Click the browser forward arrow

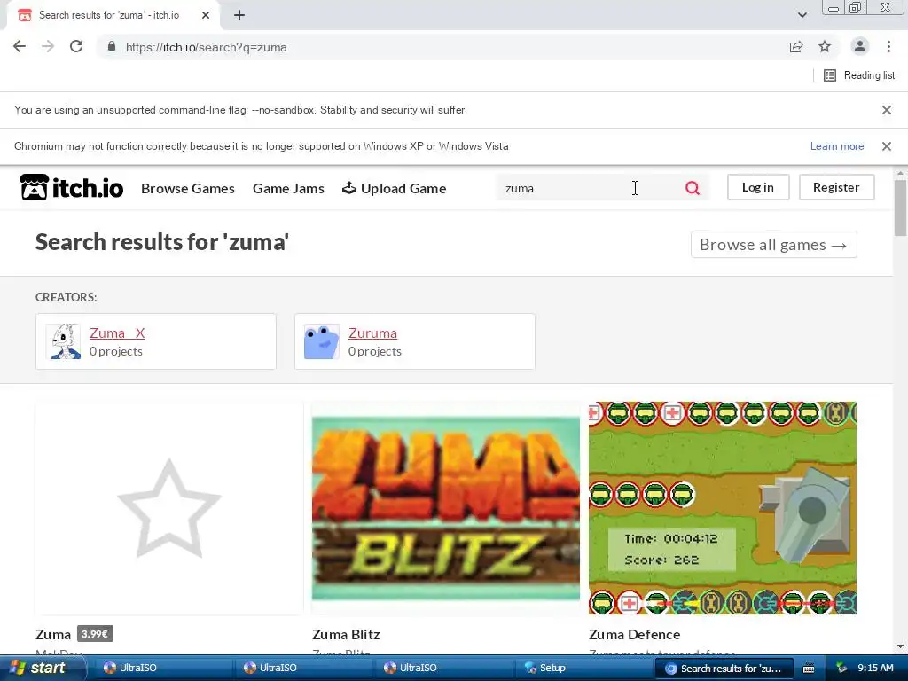(48, 46)
